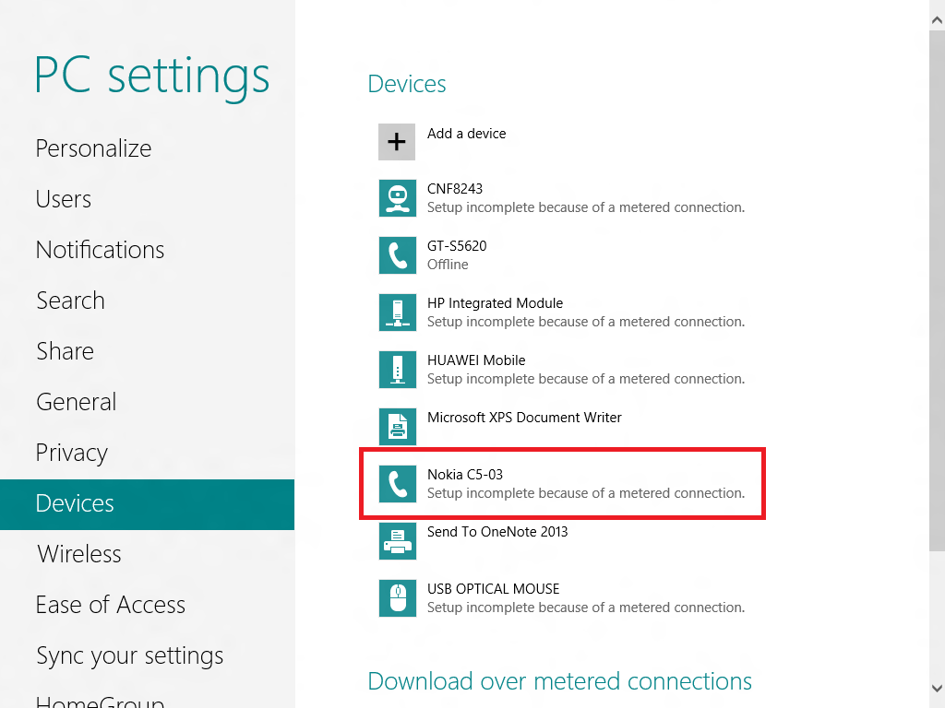Open the Personalize settings section

pyautogui.click(x=93, y=147)
